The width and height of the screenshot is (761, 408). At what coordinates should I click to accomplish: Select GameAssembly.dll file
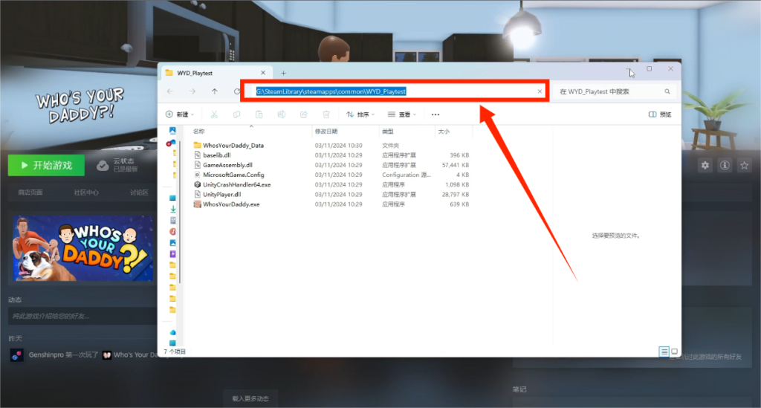(227, 165)
